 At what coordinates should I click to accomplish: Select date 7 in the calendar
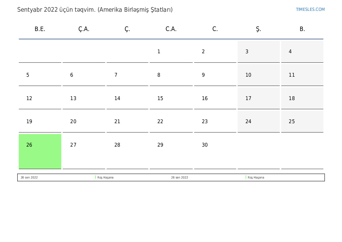click(x=127, y=75)
